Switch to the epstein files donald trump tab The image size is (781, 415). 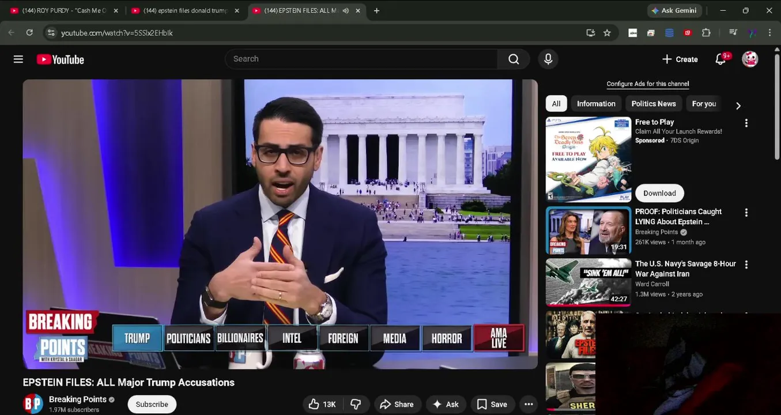coord(186,10)
